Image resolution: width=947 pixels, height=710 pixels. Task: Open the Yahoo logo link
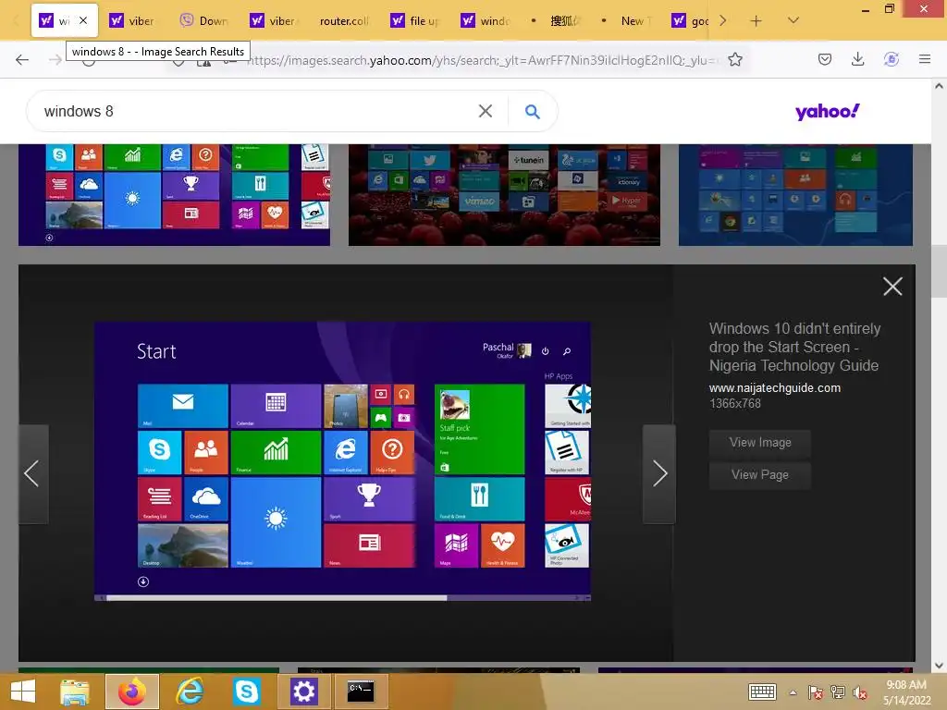pyautogui.click(x=827, y=111)
